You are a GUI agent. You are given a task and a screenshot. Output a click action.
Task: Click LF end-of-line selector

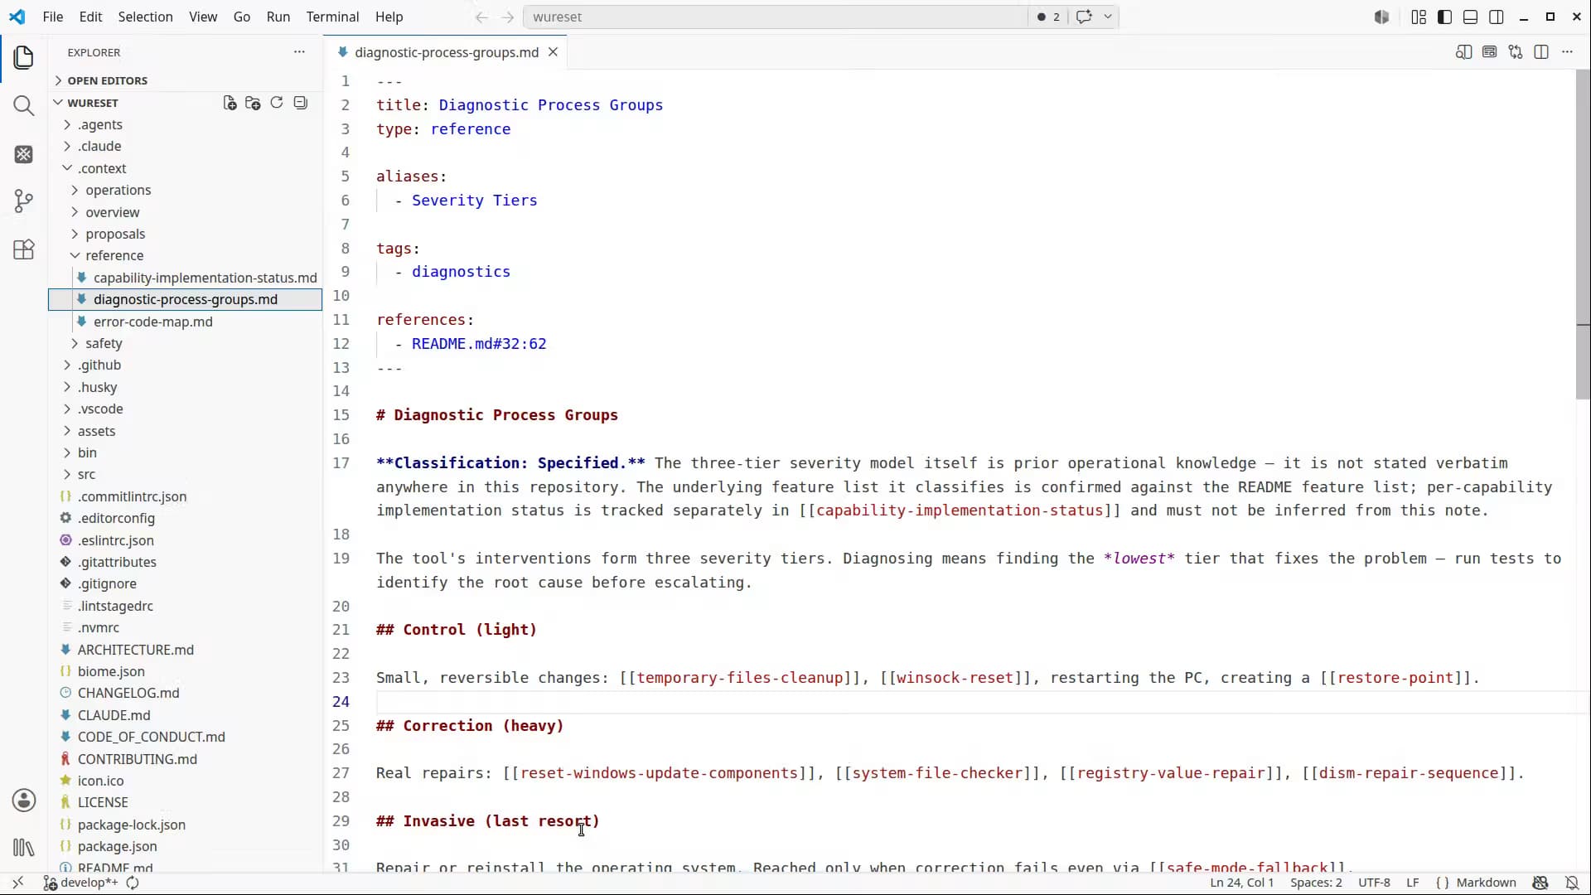pyautogui.click(x=1413, y=883)
